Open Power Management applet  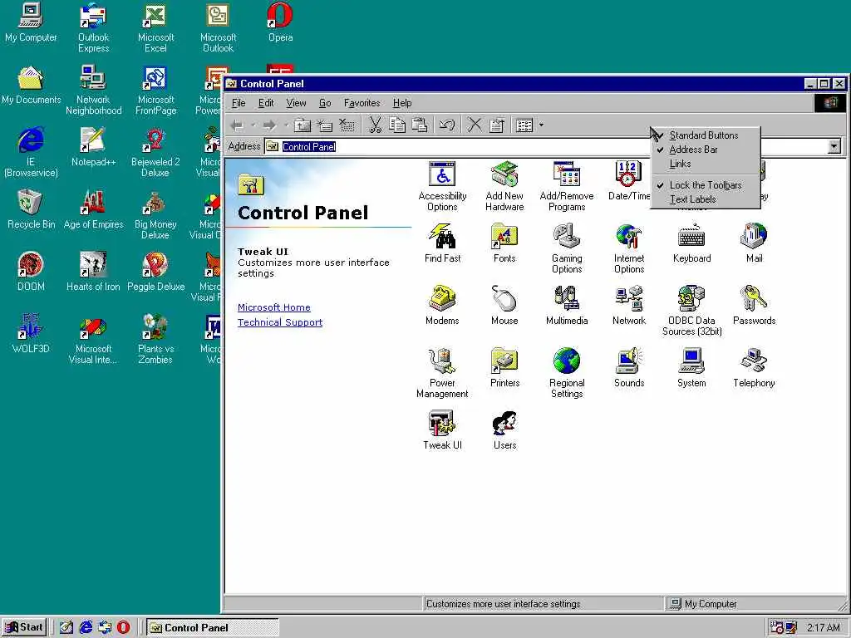(442, 373)
